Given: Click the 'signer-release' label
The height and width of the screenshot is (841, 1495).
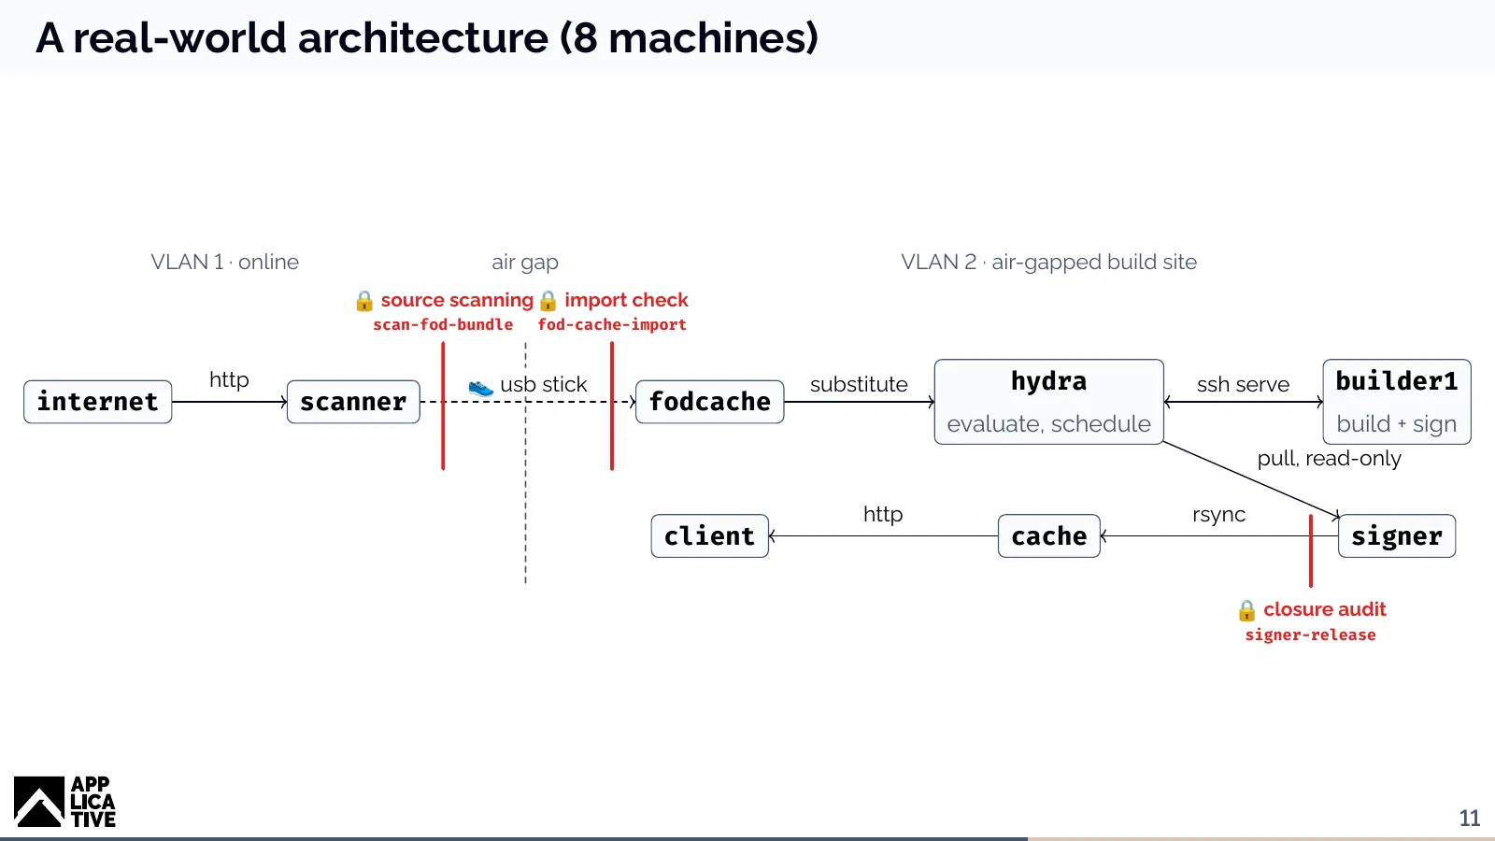Looking at the screenshot, I should pos(1311,634).
